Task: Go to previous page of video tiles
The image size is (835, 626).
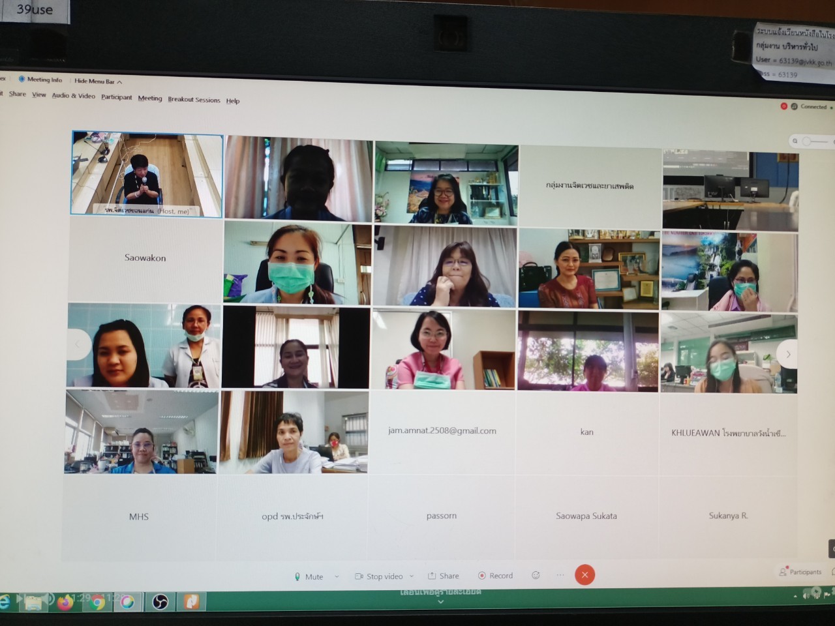Action: click(78, 344)
